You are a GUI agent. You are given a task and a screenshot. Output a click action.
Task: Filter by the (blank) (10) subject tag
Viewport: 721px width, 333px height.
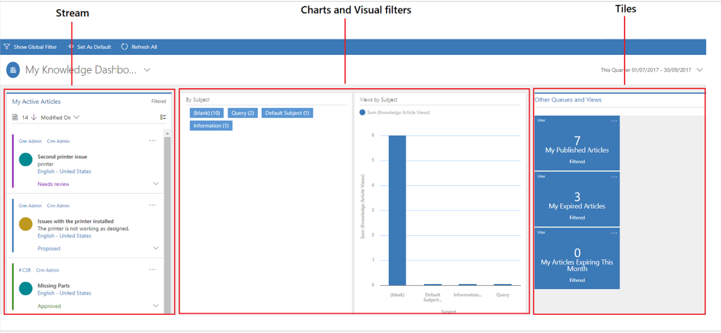tap(206, 113)
